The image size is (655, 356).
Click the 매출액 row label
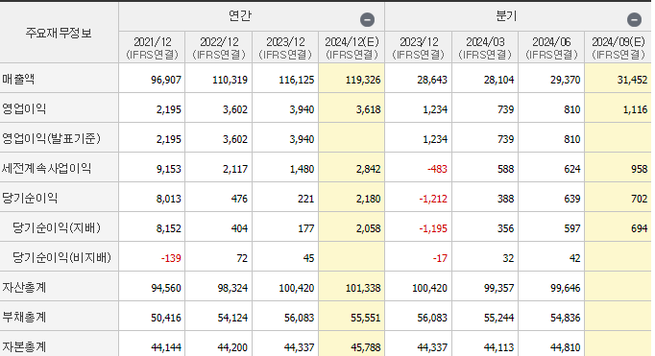(18, 79)
